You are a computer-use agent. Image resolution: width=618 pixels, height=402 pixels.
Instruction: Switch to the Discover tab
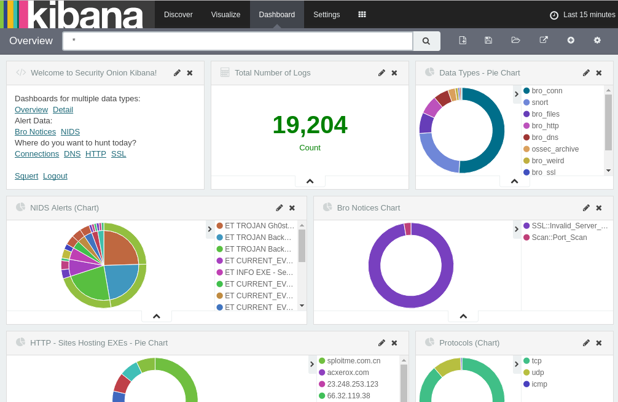click(178, 14)
